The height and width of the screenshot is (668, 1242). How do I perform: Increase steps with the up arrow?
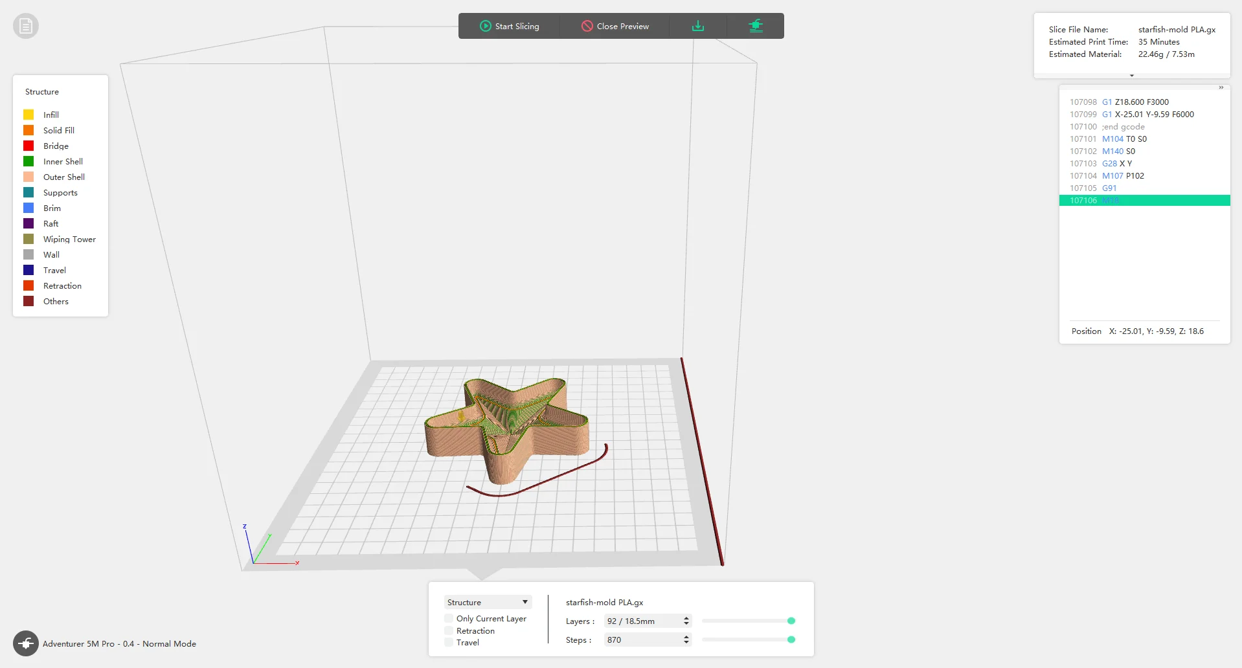(686, 637)
